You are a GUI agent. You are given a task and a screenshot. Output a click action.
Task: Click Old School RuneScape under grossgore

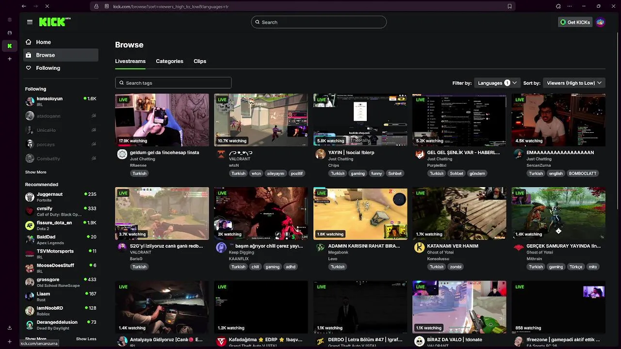coord(58,286)
